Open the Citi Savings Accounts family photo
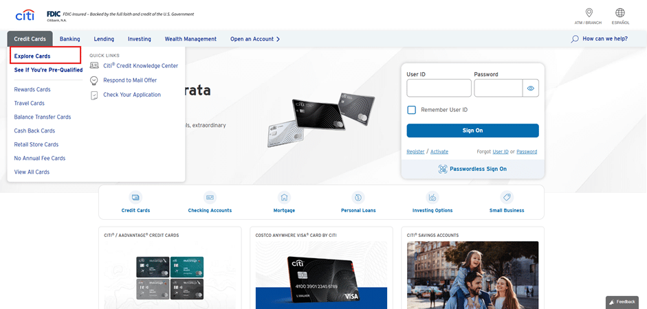Viewport: 647px width, 309px height. [473, 275]
